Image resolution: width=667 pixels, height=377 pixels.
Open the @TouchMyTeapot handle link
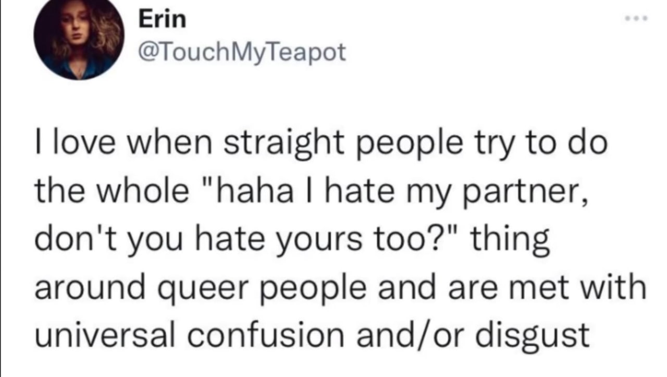(x=242, y=51)
